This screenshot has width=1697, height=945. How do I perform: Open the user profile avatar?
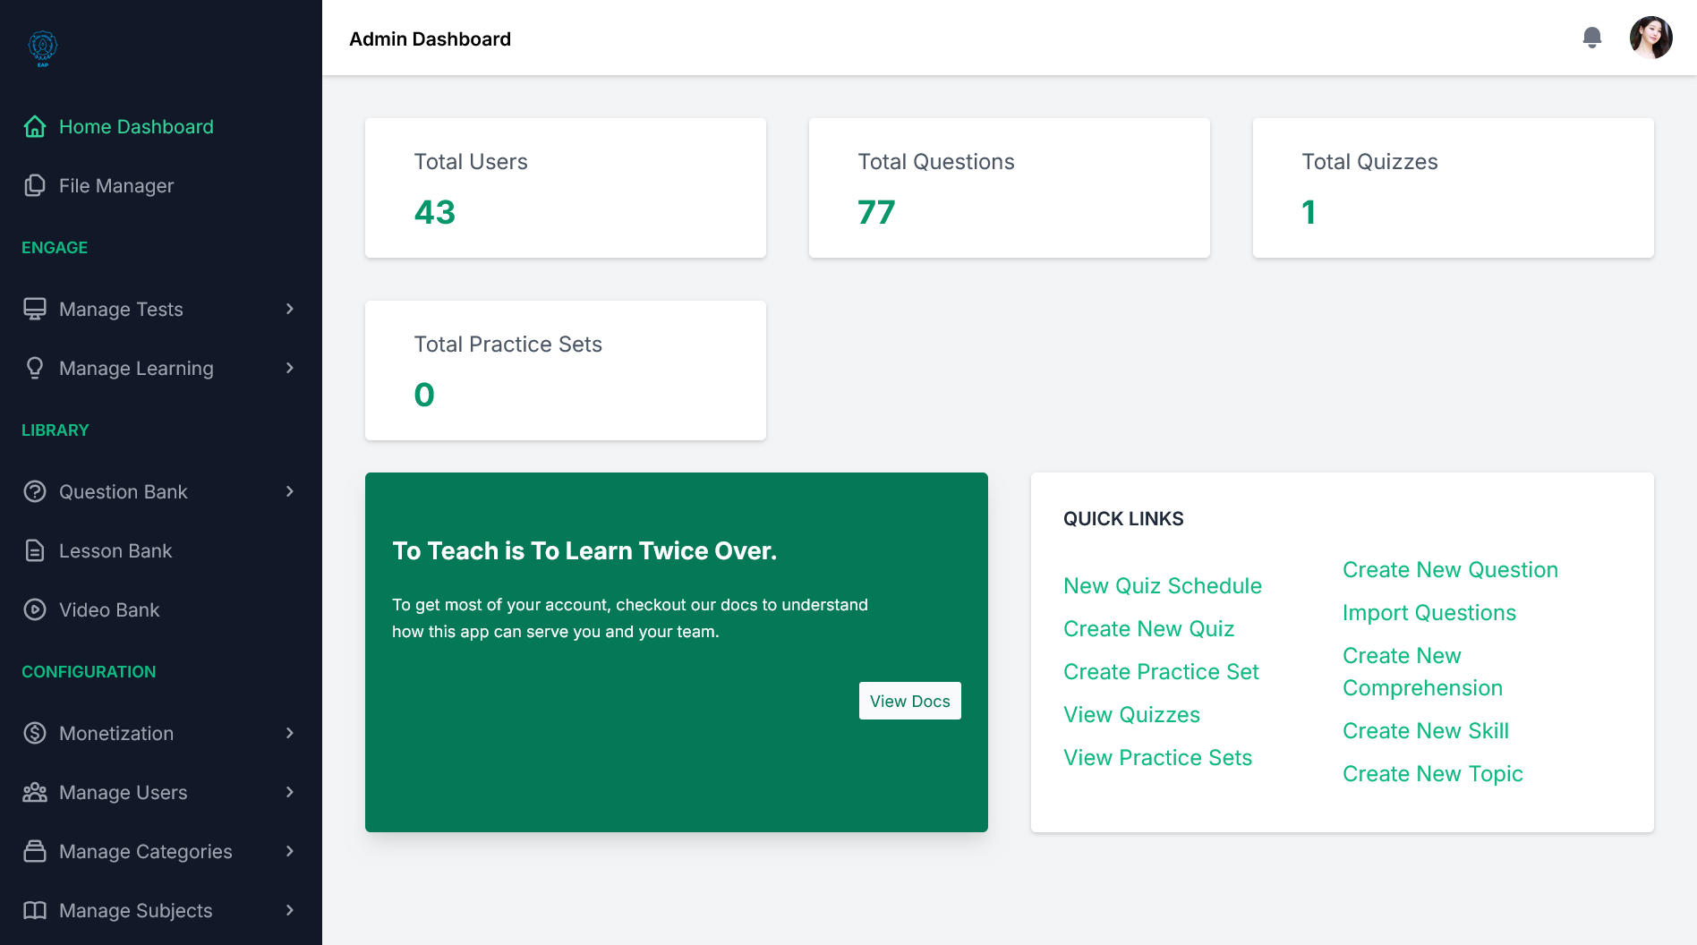pyautogui.click(x=1650, y=38)
